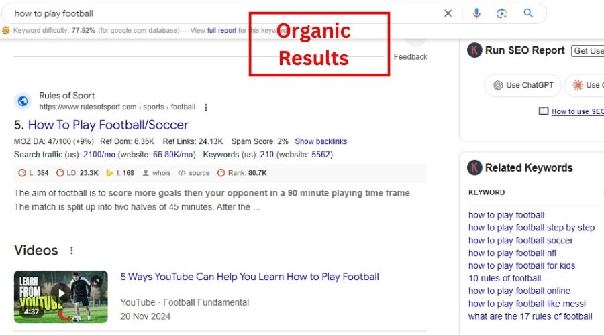Open Google Lens image search
The image size is (604, 335).
tap(502, 13)
